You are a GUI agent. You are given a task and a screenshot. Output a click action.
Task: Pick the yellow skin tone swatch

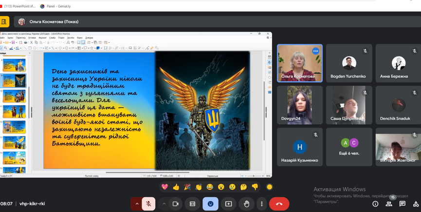(x=270, y=187)
